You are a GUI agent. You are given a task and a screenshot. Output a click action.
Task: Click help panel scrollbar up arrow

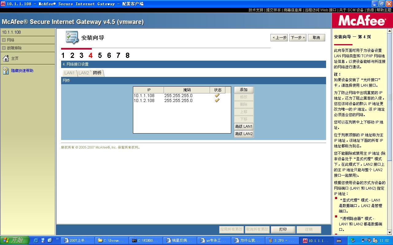390,31
